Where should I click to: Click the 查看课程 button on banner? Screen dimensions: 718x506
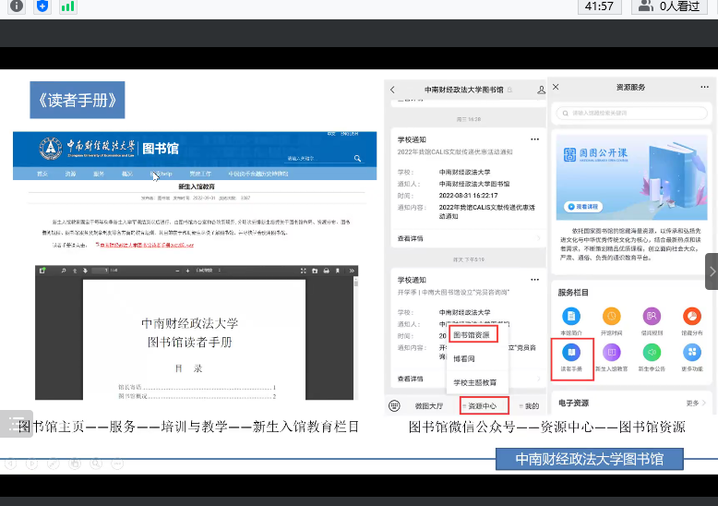click(580, 210)
